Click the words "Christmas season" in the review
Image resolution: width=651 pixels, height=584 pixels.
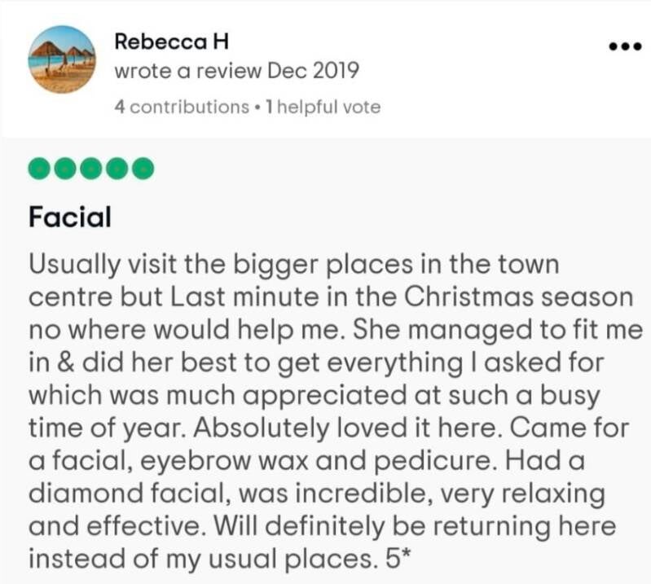(518, 297)
